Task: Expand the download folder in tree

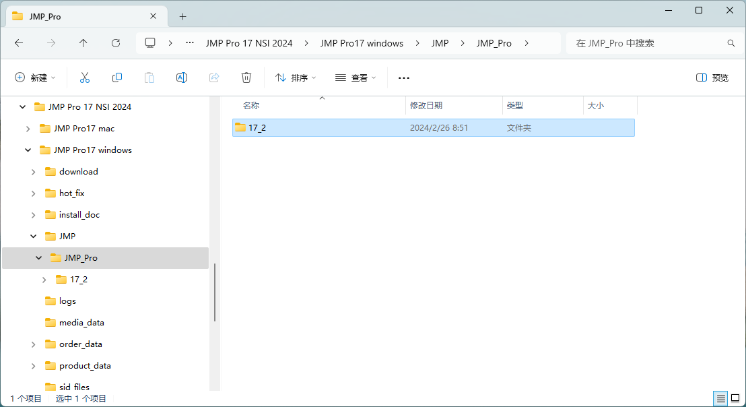Action: (33, 172)
